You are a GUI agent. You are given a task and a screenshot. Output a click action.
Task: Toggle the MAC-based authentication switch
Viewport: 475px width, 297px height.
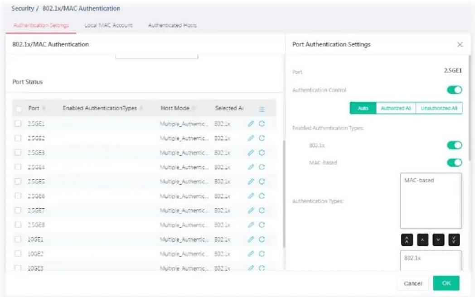[455, 163]
